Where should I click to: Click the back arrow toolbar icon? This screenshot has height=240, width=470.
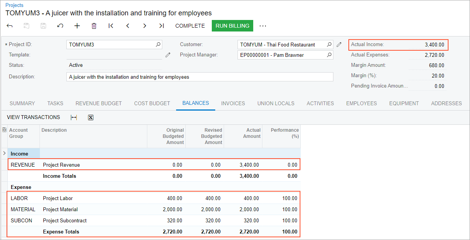10,26
